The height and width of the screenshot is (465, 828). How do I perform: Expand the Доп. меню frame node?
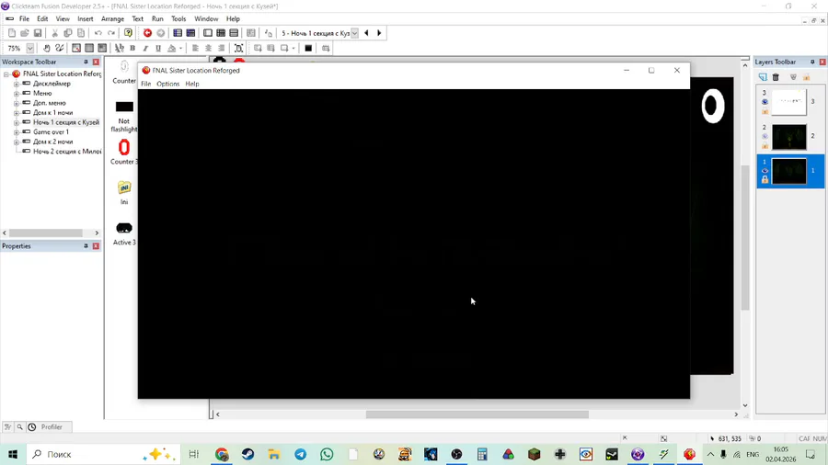pyautogui.click(x=17, y=103)
